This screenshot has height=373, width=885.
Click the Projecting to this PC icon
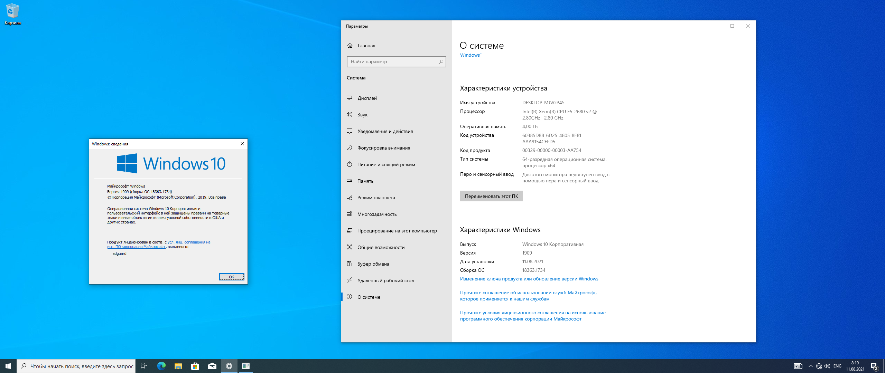(x=350, y=230)
